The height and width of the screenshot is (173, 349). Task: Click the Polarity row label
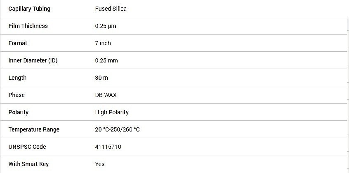19,112
